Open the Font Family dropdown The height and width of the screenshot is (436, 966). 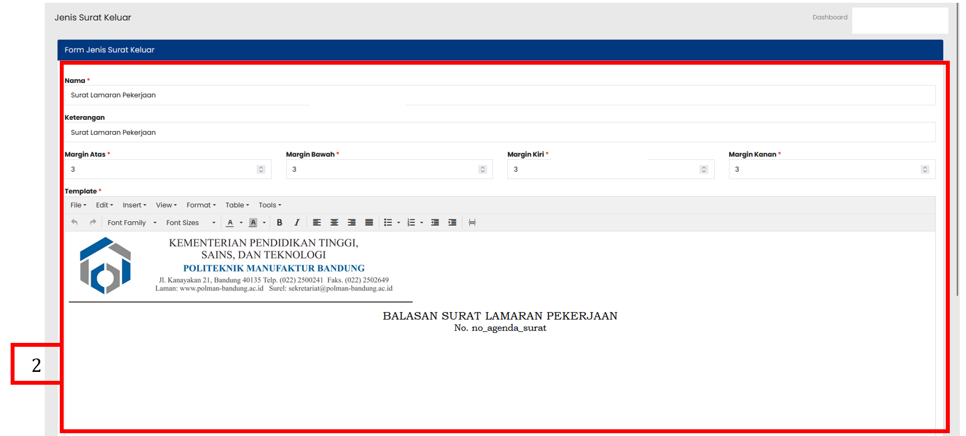click(x=132, y=222)
